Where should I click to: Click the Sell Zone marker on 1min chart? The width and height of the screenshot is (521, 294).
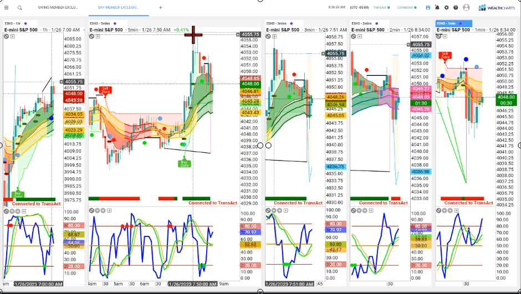[x=445, y=55]
